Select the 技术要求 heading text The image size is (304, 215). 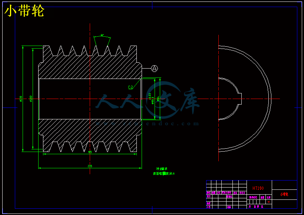pos(162,169)
